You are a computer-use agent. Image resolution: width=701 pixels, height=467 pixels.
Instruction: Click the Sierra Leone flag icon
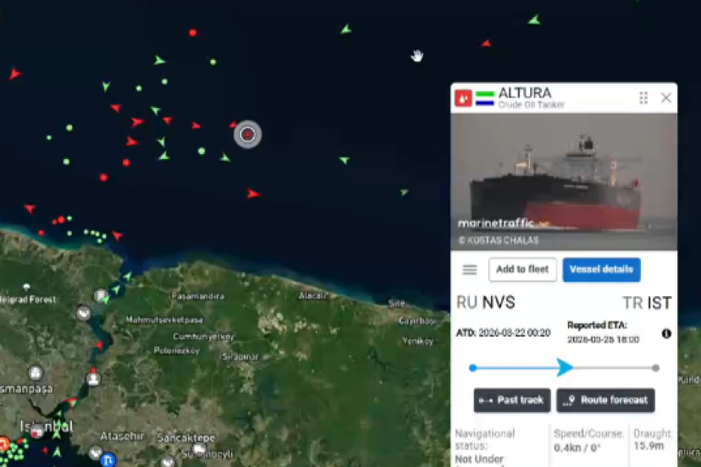click(484, 98)
